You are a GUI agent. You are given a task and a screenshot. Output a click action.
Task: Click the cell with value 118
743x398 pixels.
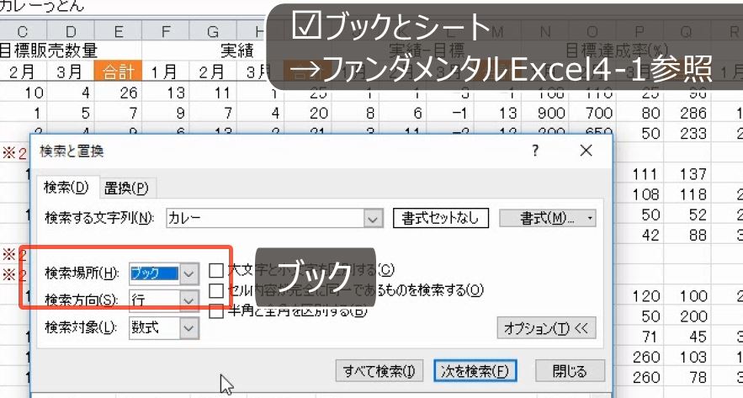point(687,194)
